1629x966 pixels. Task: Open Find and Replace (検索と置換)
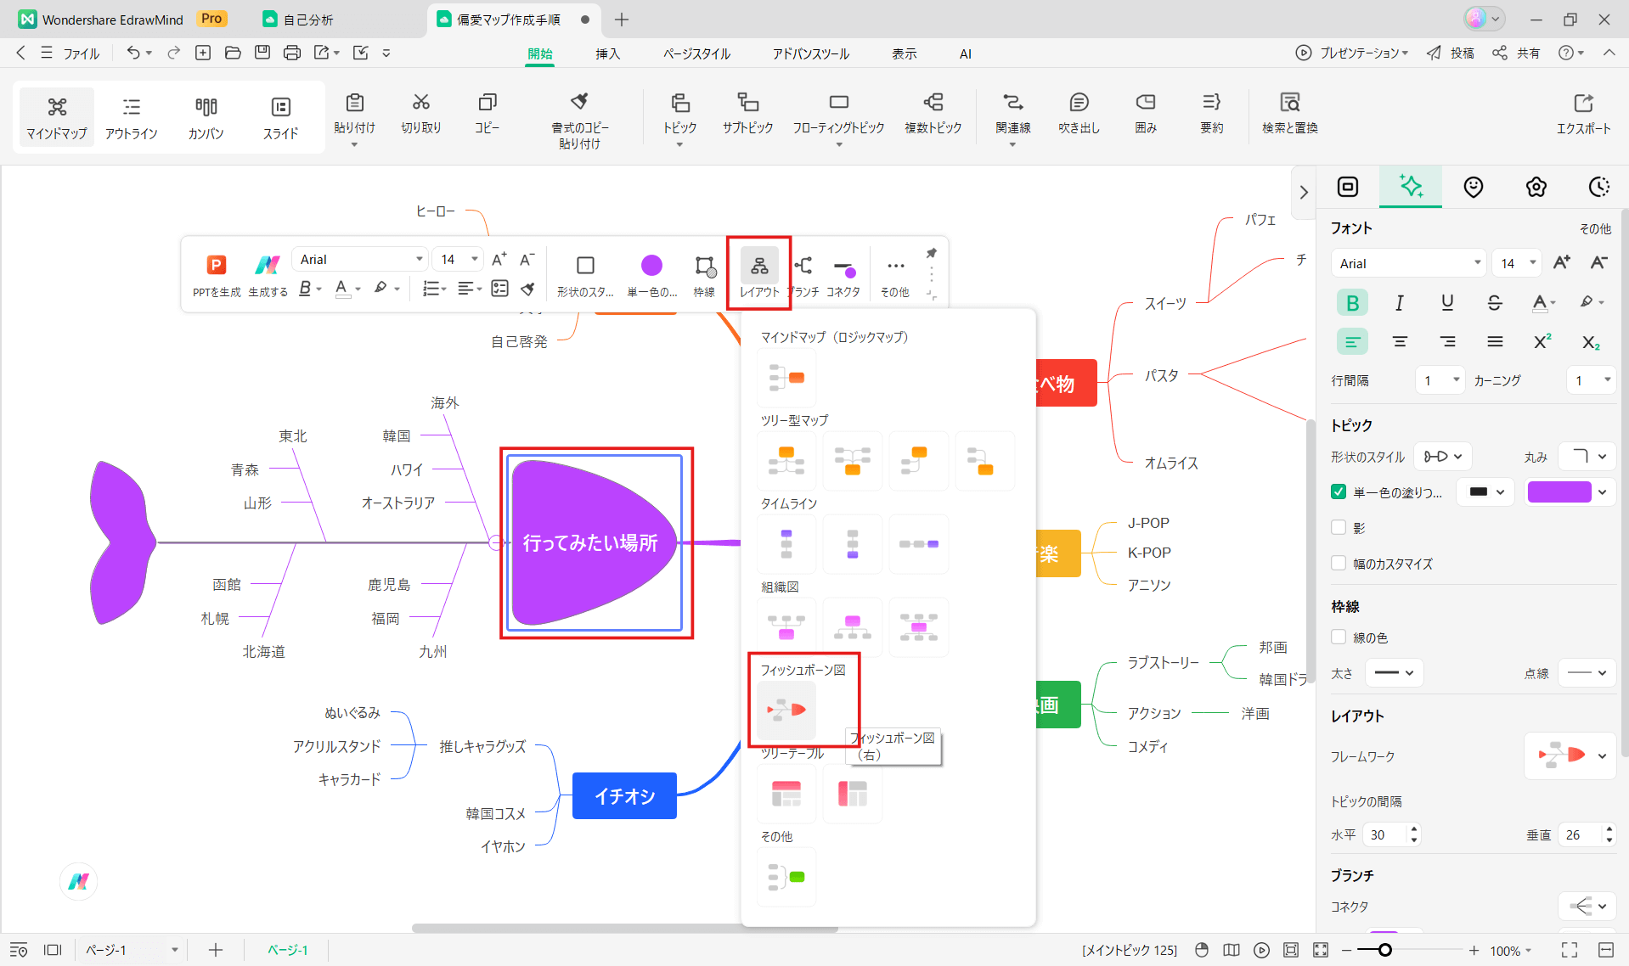[1289, 113]
